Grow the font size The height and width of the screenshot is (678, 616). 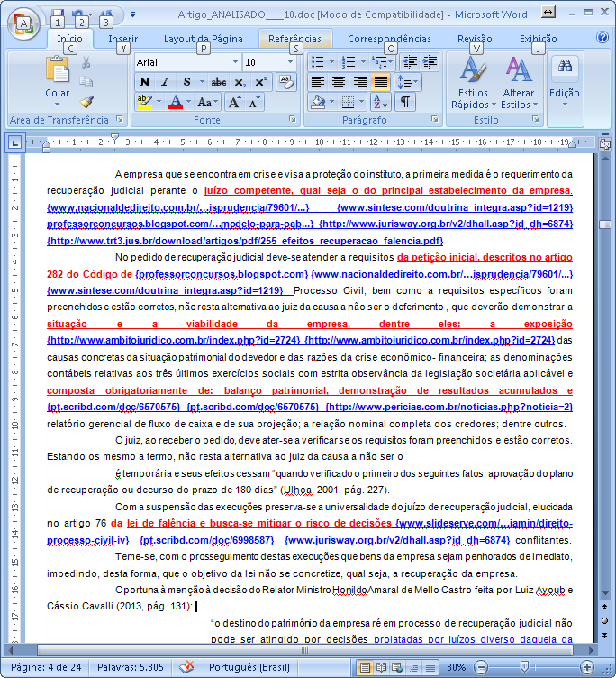click(x=234, y=103)
